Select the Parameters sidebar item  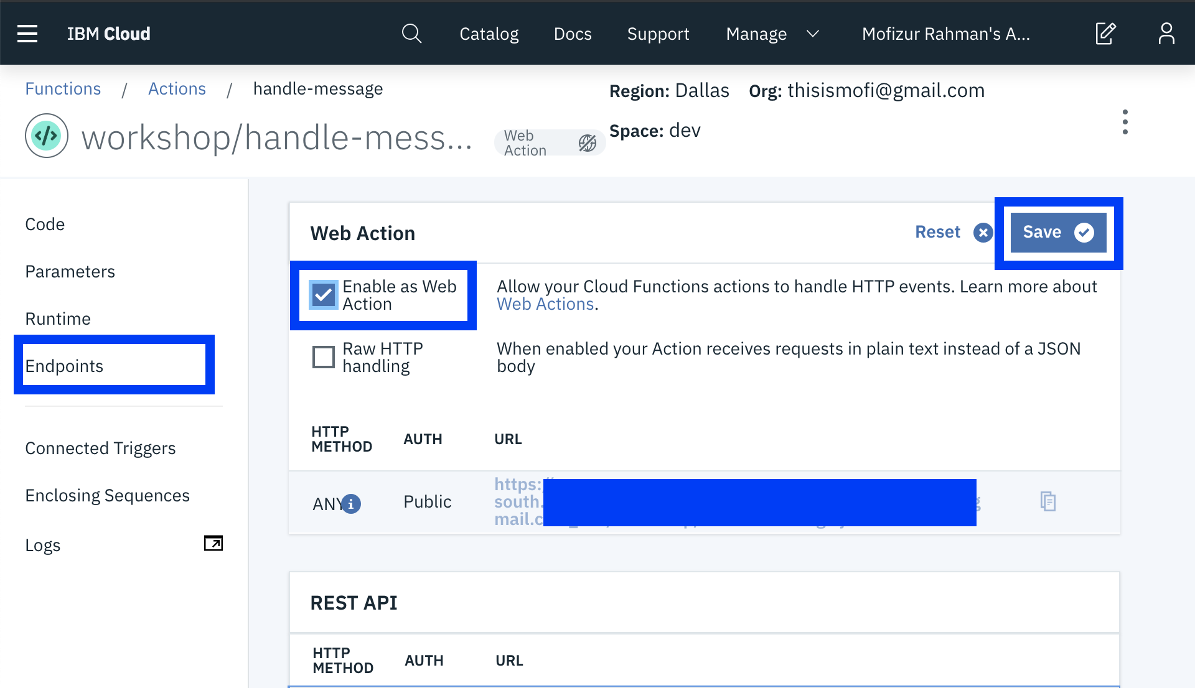pos(70,271)
